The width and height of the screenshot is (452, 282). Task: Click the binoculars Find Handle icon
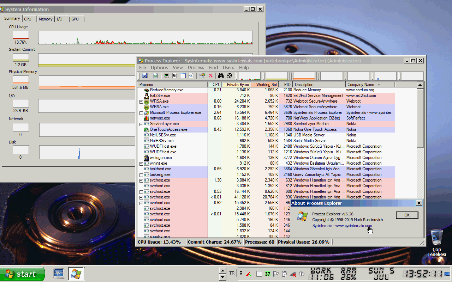coord(221,76)
